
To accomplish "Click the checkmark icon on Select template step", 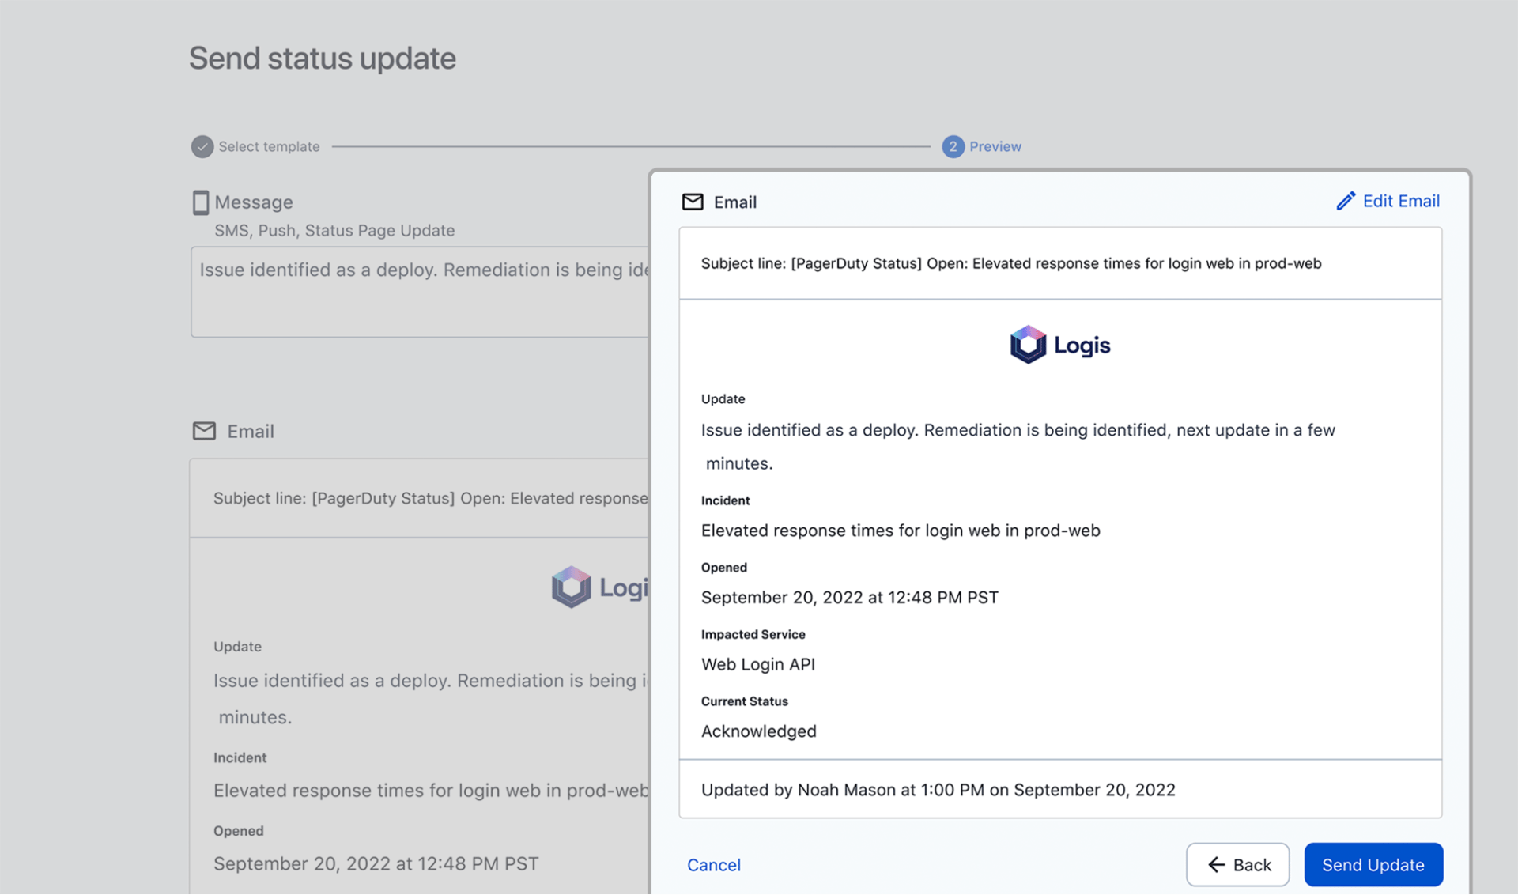I will 202,146.
